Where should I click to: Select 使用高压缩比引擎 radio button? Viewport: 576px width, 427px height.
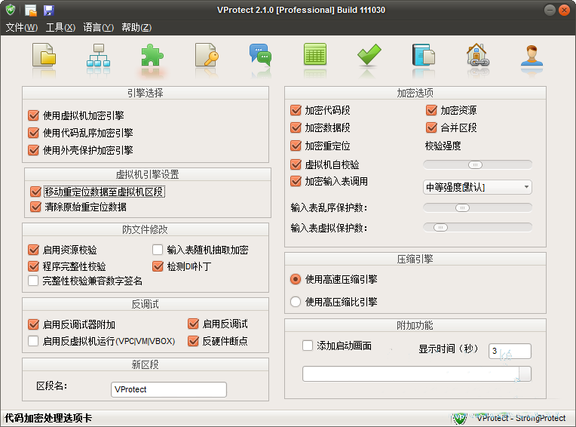pos(296,302)
